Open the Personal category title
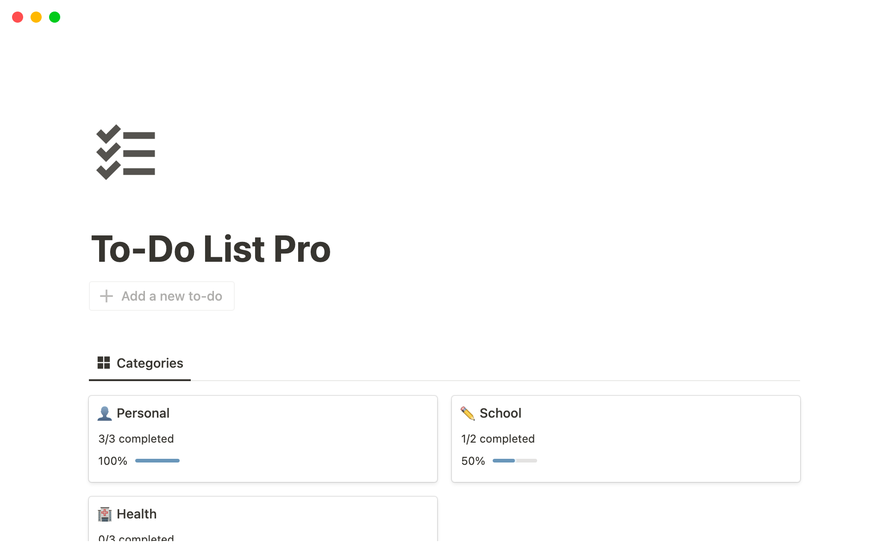 click(143, 413)
